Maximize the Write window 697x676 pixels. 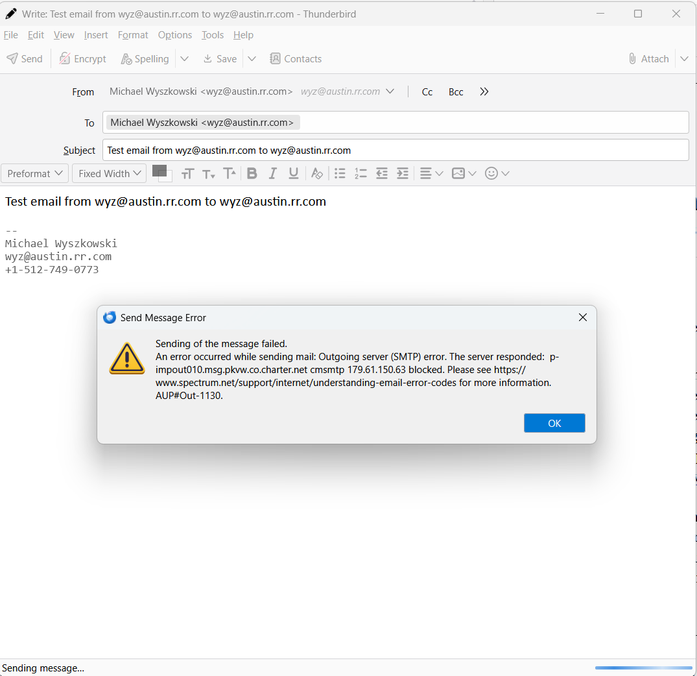[x=638, y=14]
